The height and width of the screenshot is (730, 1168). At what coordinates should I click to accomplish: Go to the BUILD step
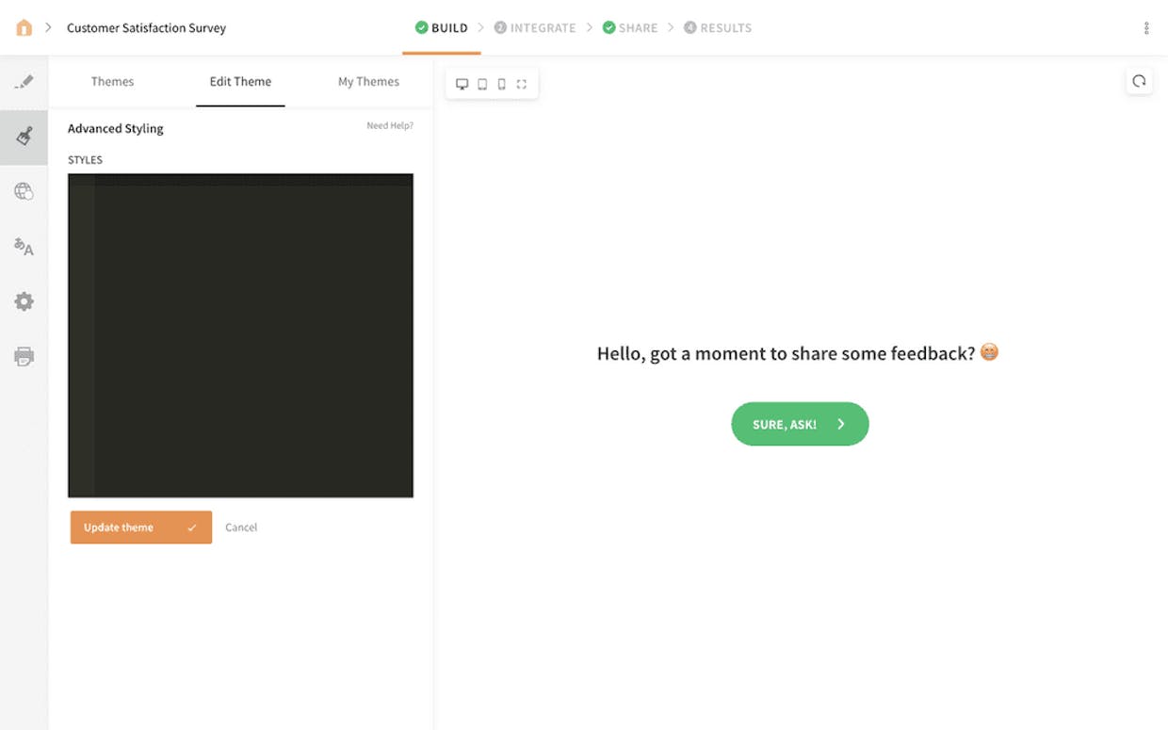coord(442,28)
